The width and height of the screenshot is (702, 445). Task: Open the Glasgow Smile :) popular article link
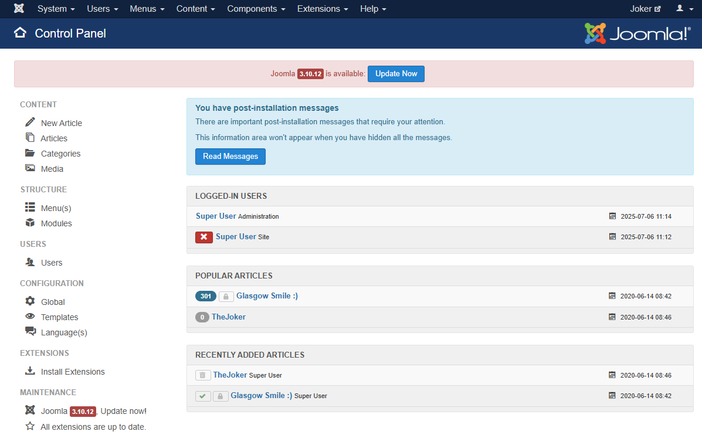click(x=267, y=296)
